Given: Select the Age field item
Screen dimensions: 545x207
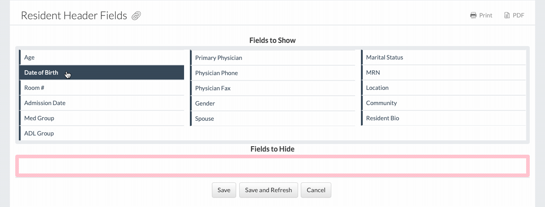Looking at the screenshot, I should 101,58.
